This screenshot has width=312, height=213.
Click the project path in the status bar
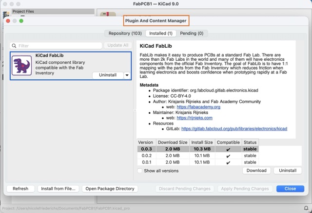point(66,208)
